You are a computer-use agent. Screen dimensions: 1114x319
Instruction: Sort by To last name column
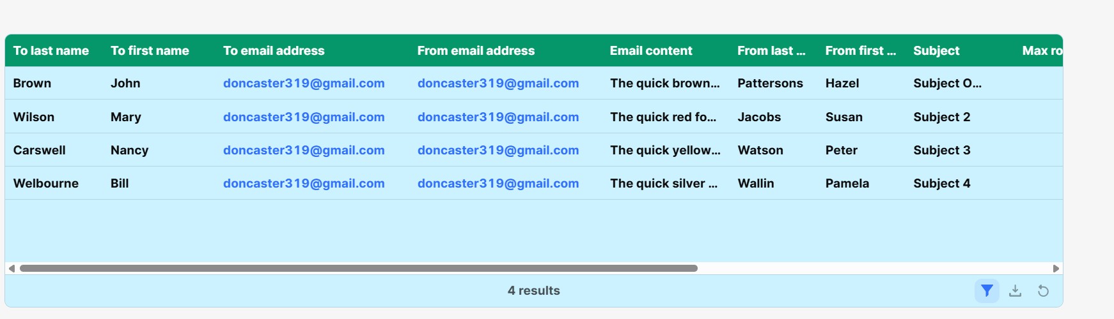click(51, 51)
